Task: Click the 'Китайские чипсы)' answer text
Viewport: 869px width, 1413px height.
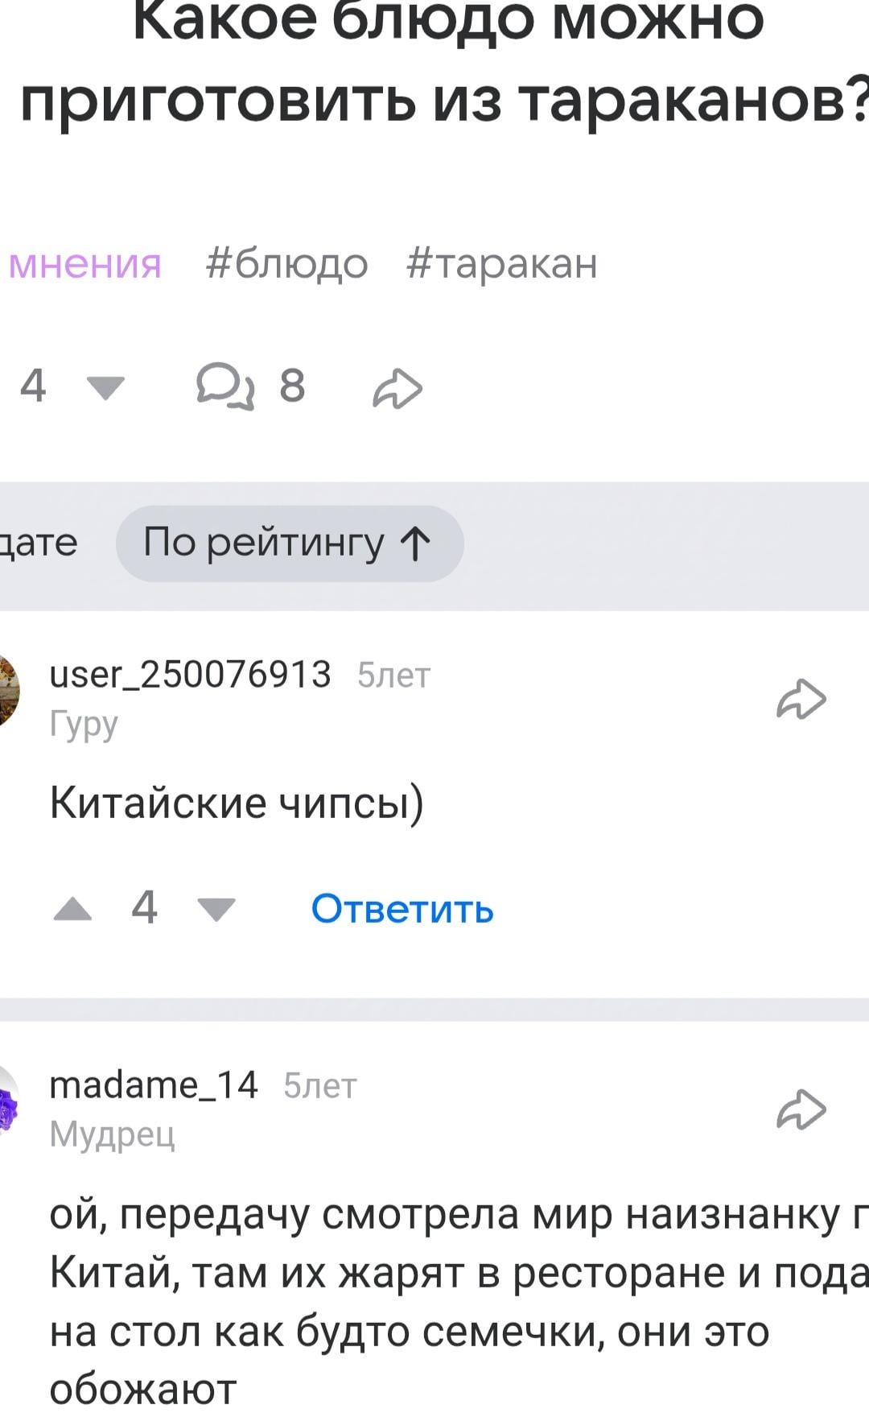Action: [x=237, y=802]
